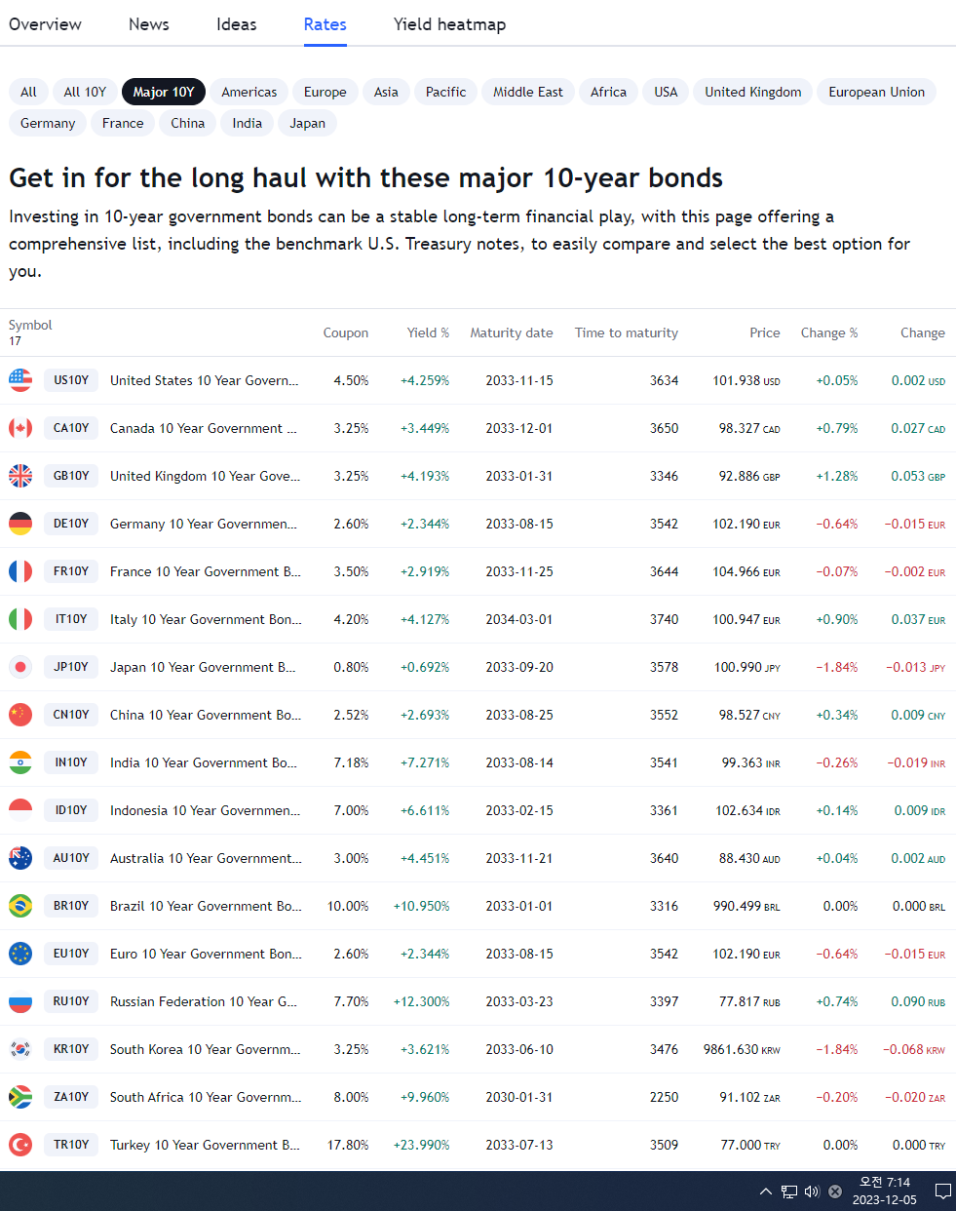
Task: Filter bonds by Germany chip
Action: 48,123
